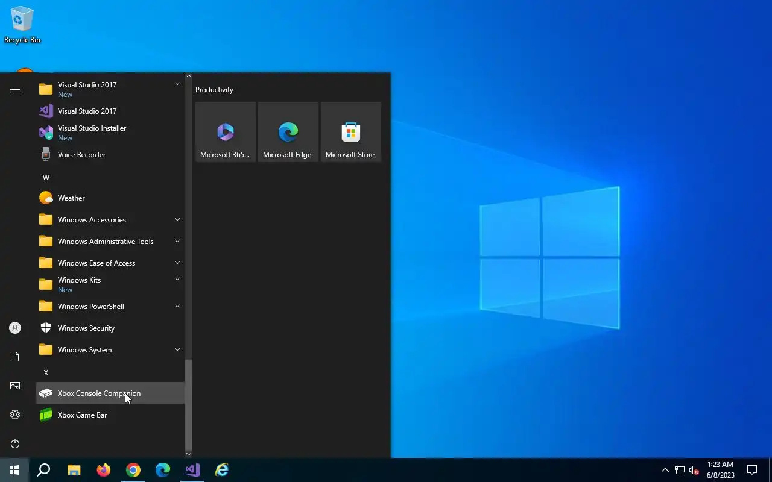772x482 pixels.
Task: Open File Explorer from the taskbar
Action: point(74,470)
